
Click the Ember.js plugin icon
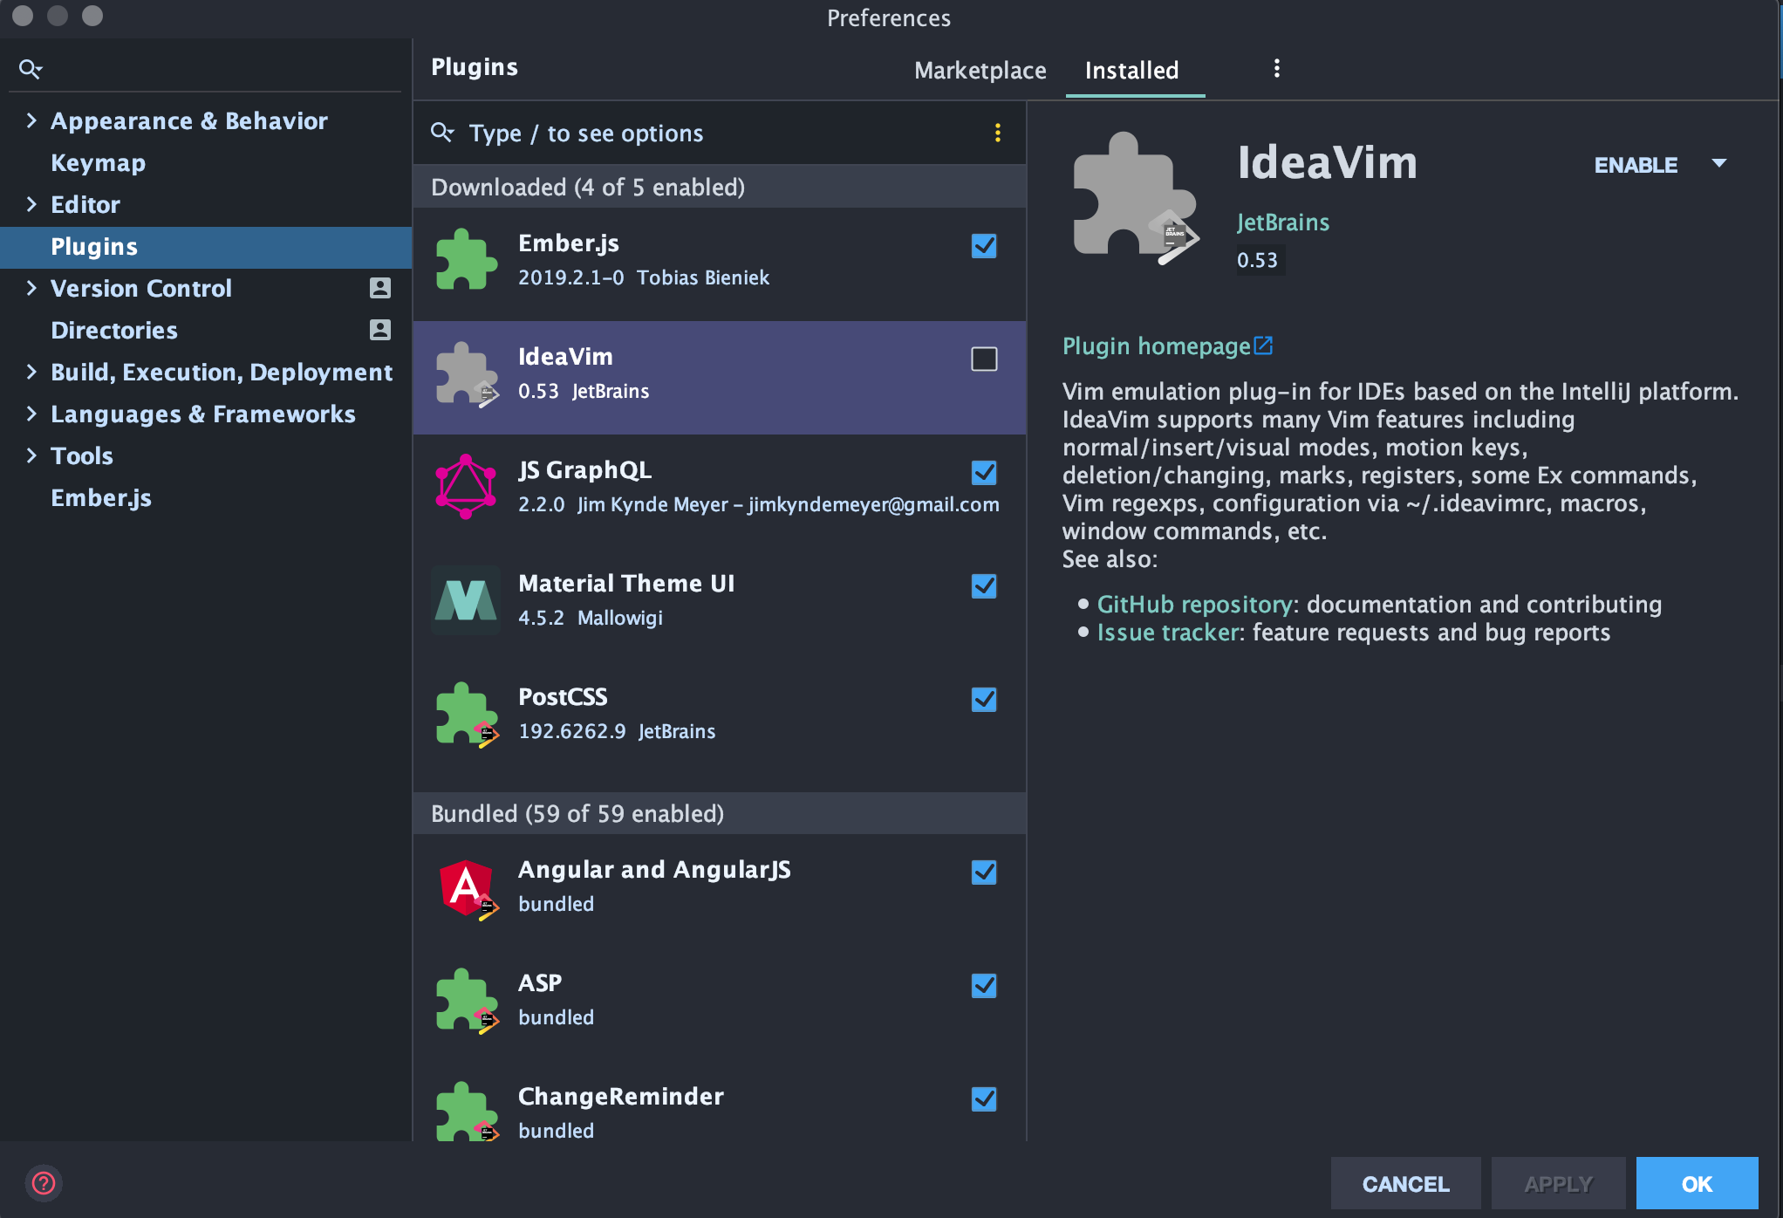click(x=465, y=259)
